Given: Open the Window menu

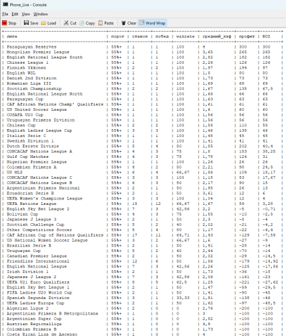Looking at the screenshot, I should [40, 14].
